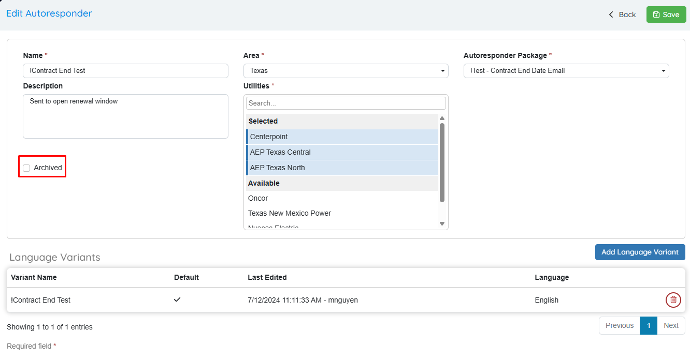Toggle the Archived checkbox

tap(27, 168)
